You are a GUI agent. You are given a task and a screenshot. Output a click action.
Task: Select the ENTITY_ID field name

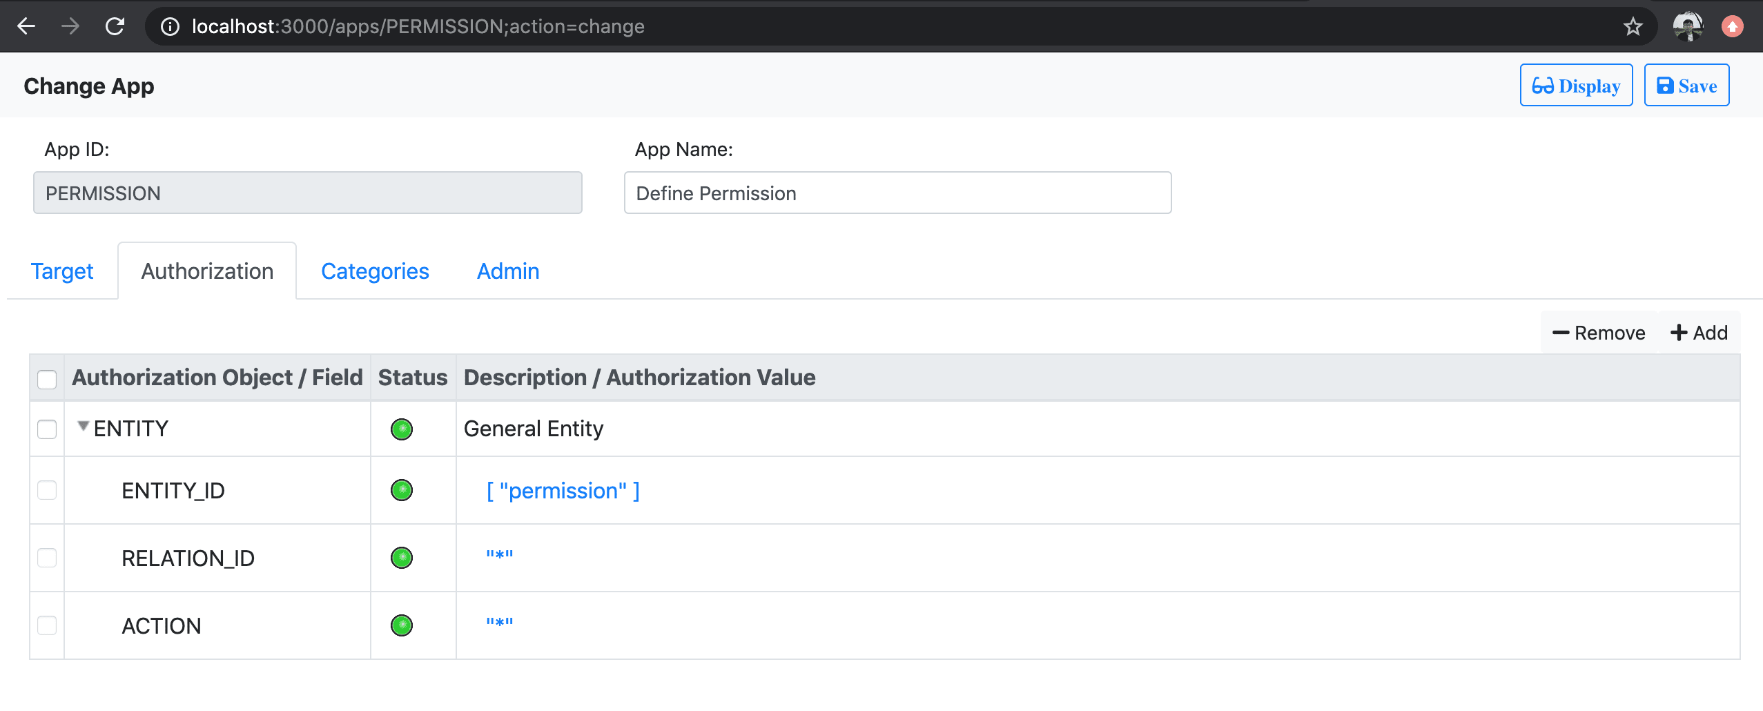[x=173, y=491]
